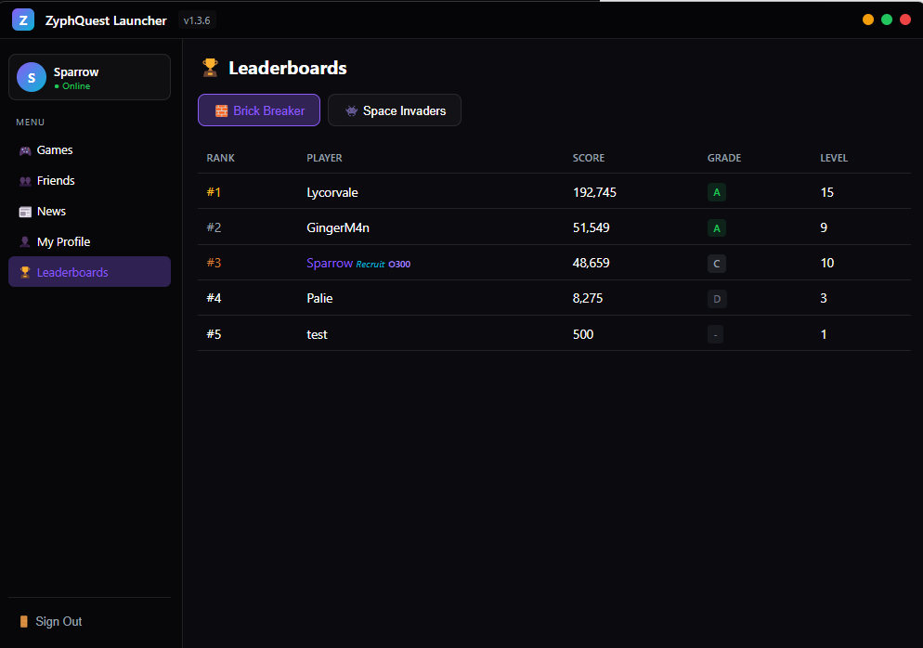Click Lycorvale's grade A badge
This screenshot has width=923, height=648.
coord(716,192)
